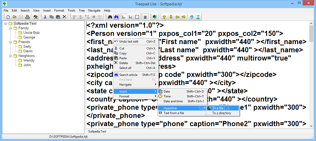The image size is (316, 141).
Task: Open the Search menu
Action: pyautogui.click(x=25, y=11)
